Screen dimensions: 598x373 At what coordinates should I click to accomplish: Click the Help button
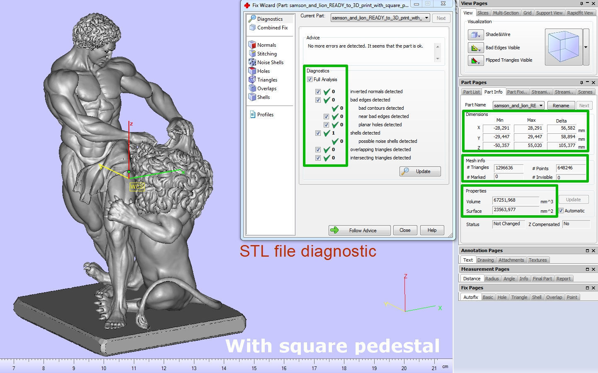tap(432, 230)
